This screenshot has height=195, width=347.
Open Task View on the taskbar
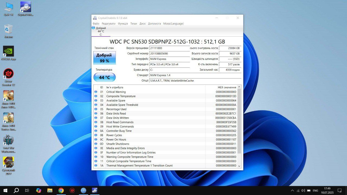click(x=27, y=190)
